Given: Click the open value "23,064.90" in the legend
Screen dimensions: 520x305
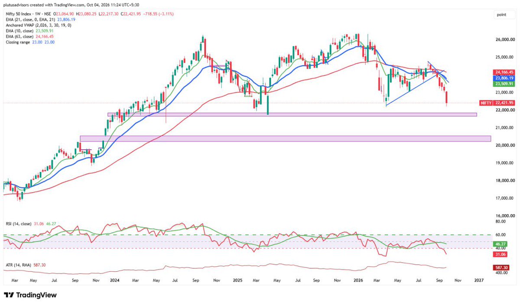Looking at the screenshot, I should click(x=65, y=14).
